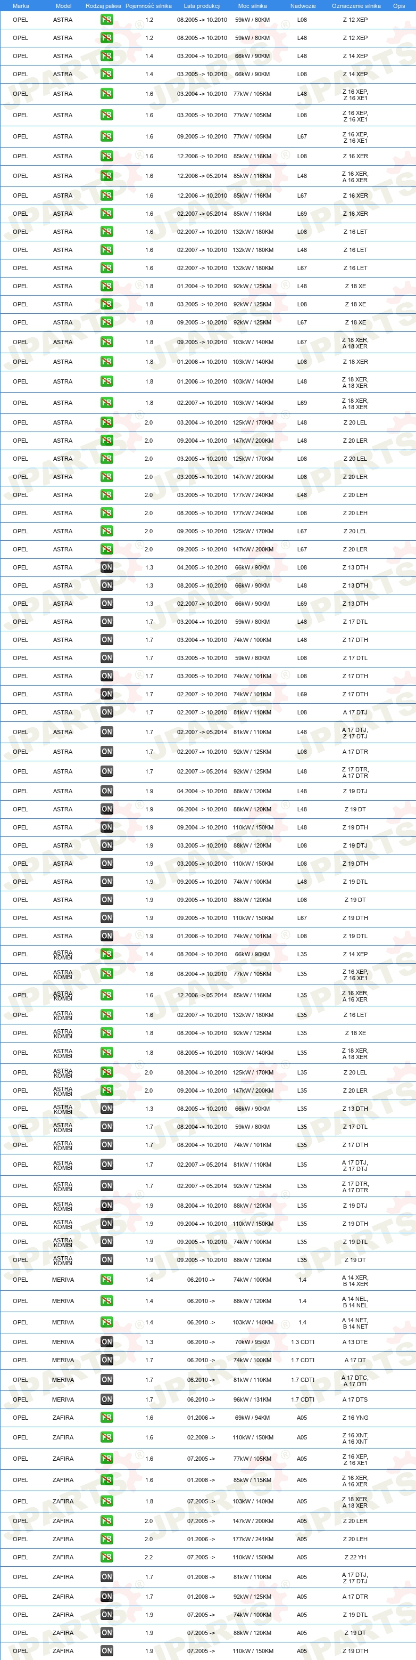The image size is (416, 1660).
Task: Click petrol icon for Meriva A 14 NET row
Action: 106,1322
